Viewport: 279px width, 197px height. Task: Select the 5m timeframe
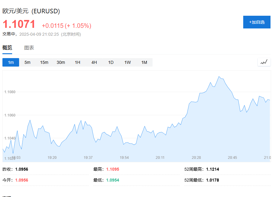pos(27,62)
